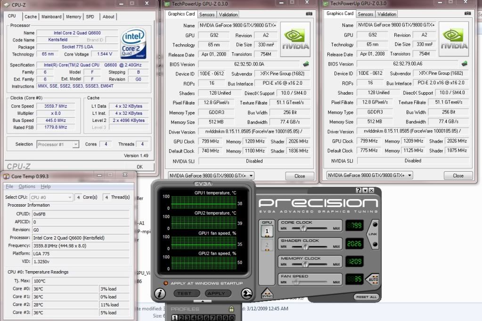Screen dimensions: 482x321
Task: Toggle AUTO fan speed control
Action: (x=373, y=279)
